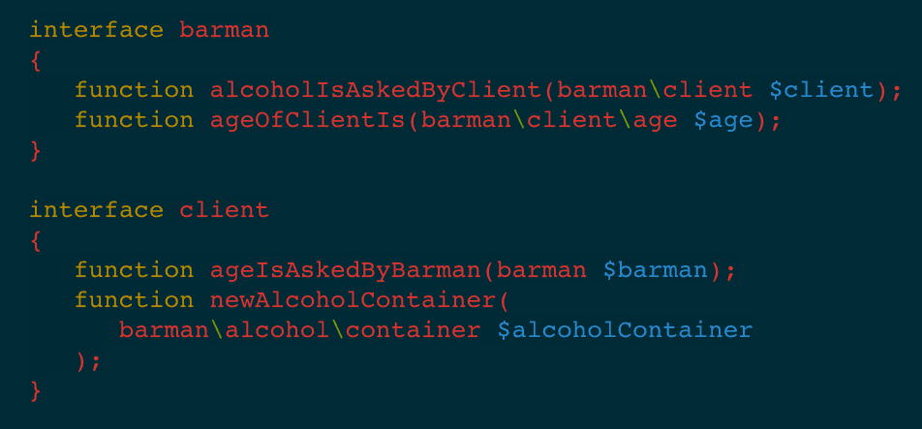Click the function keyword before ageOfClientIs

pos(135,120)
